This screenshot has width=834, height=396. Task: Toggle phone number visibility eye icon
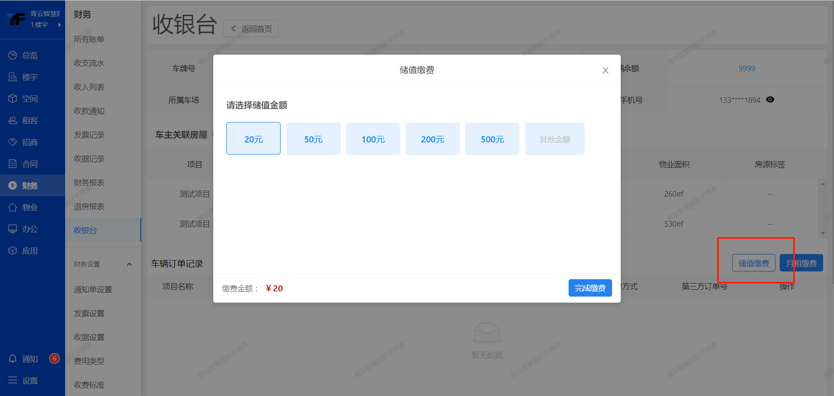(770, 99)
